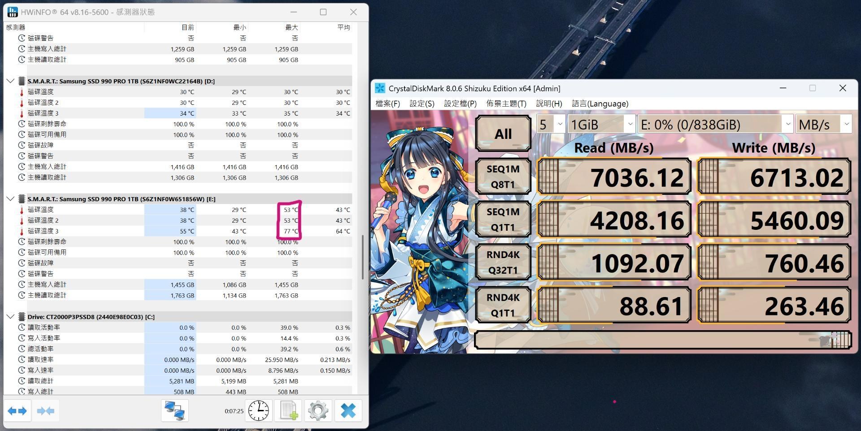The width and height of the screenshot is (861, 431).
Task: Click Samsung 990 PRO [E:] drive icon
Action: (x=22, y=199)
